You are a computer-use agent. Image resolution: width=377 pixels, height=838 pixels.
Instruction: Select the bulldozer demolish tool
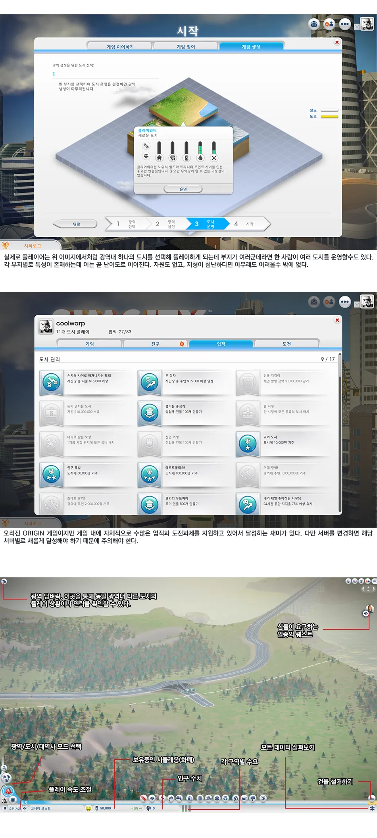tap(371, 798)
